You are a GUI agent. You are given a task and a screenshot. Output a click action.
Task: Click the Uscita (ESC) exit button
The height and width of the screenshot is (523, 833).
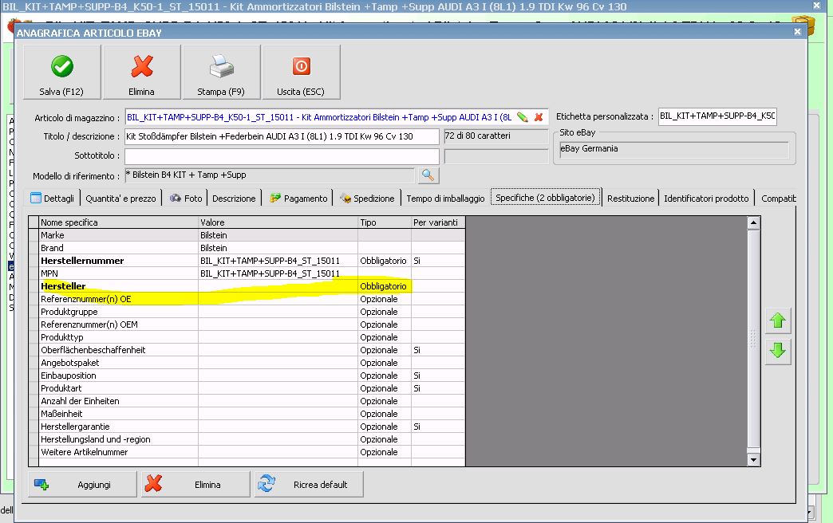301,73
